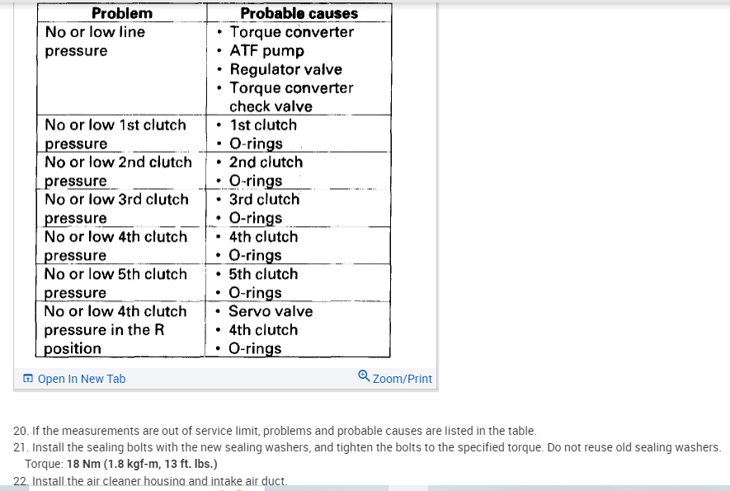
Task: Click the 'Regulator valve' cause entry
Action: coord(285,69)
